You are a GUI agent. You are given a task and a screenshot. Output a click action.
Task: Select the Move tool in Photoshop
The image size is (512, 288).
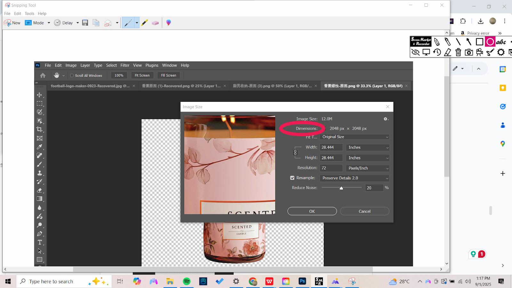click(39, 95)
